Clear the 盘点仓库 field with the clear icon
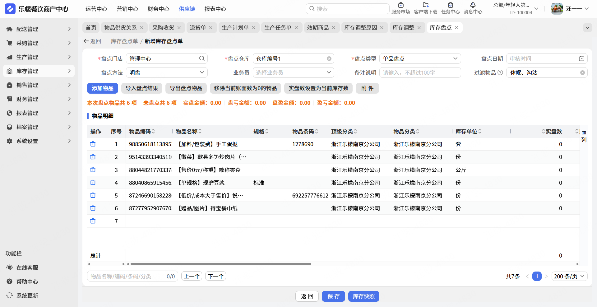 tap(329, 59)
